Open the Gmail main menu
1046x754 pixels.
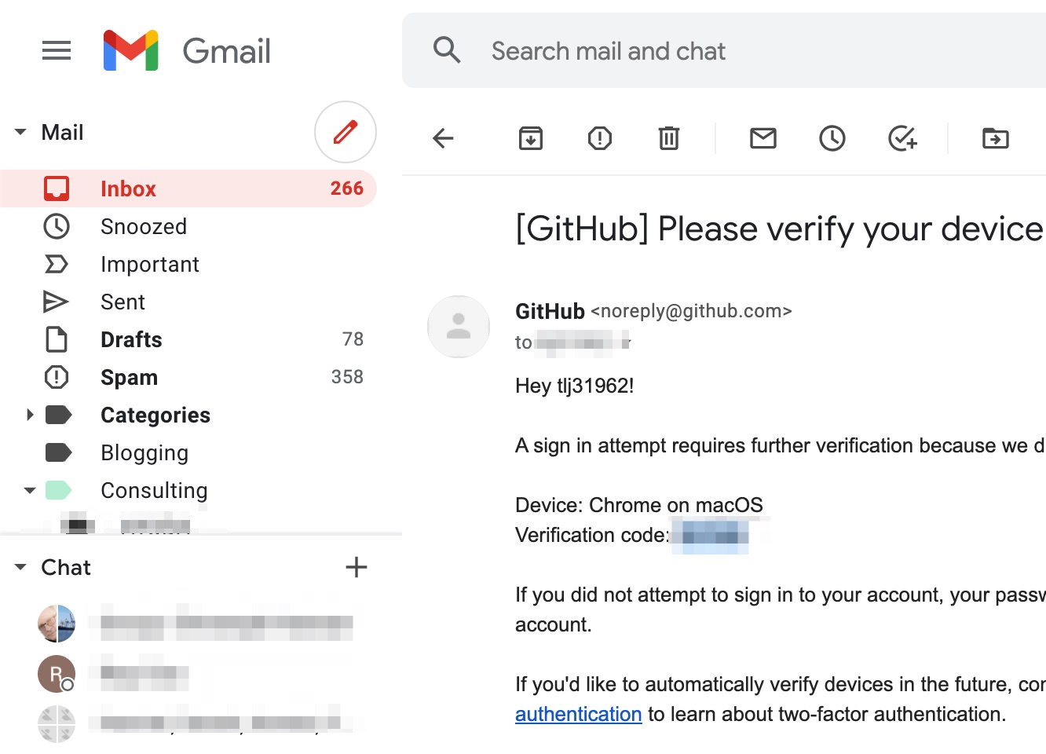coord(56,50)
